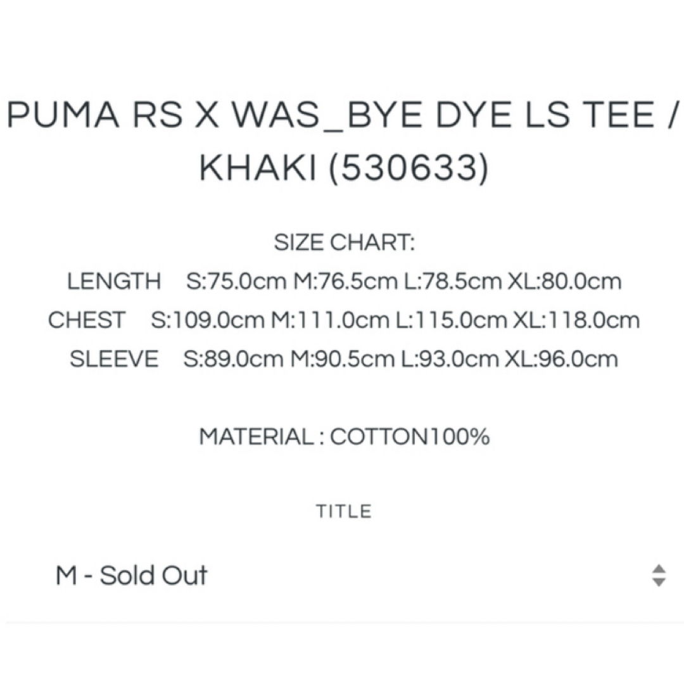The height and width of the screenshot is (684, 684).
Task: Click the sleeve value XL:96.0cm
Action: (x=561, y=359)
